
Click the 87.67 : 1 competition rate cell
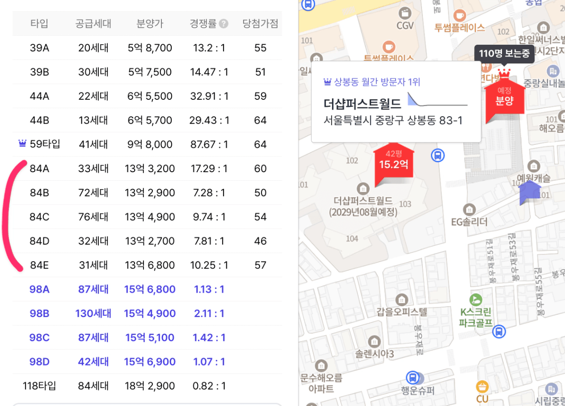[209, 144]
